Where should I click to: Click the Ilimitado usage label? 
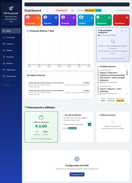tap(111, 101)
